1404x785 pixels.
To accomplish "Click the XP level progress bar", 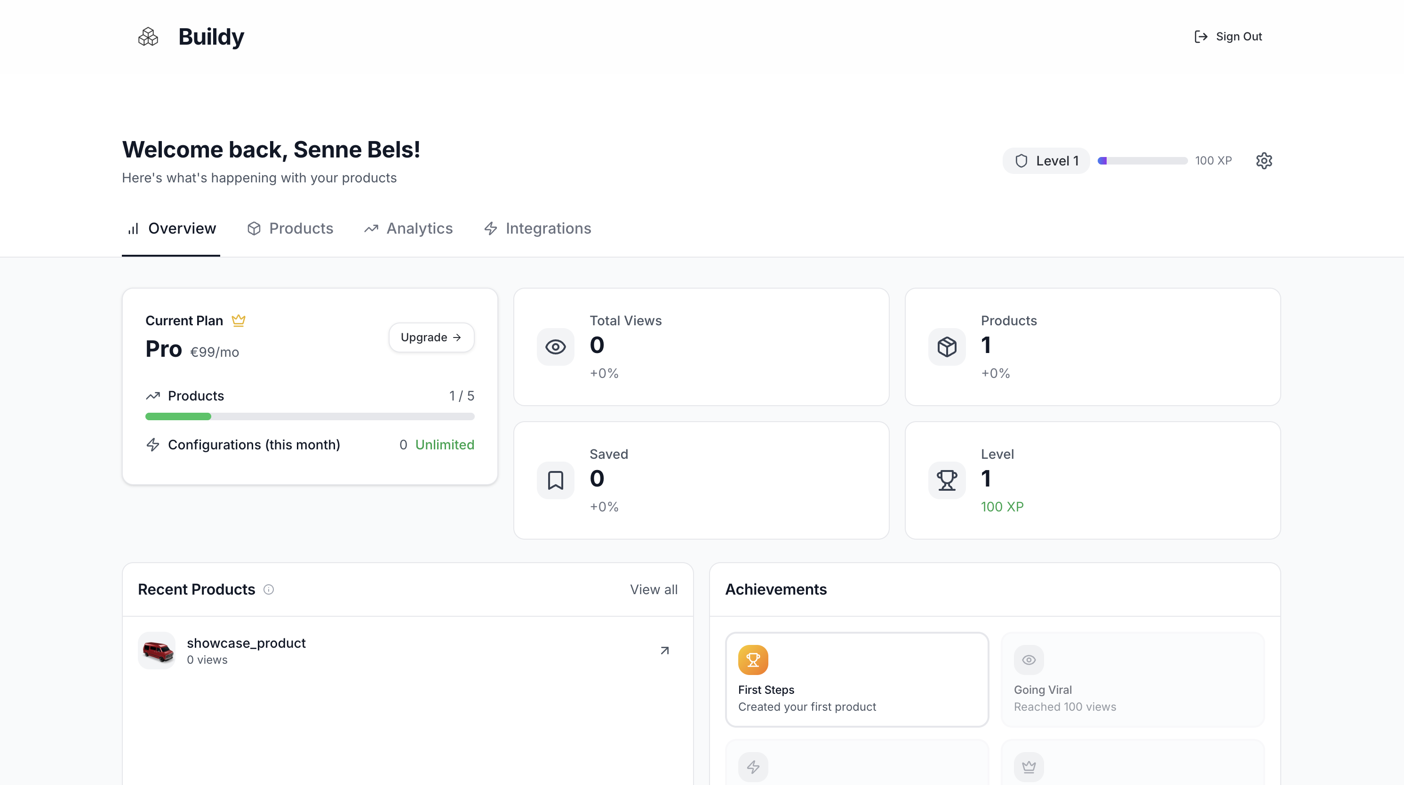I will pyautogui.click(x=1142, y=161).
